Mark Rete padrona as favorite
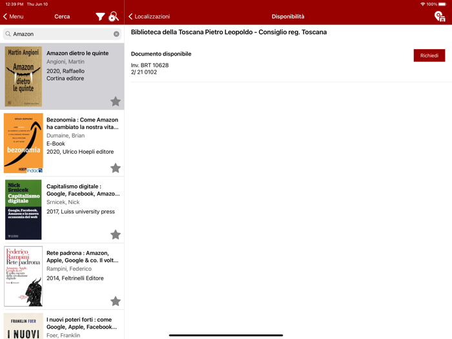Image resolution: width=452 pixels, height=339 pixels. coord(115,301)
